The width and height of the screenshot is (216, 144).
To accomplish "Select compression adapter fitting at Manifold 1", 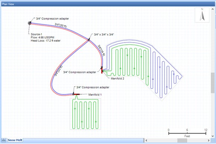I will pyautogui.click(x=73, y=94).
